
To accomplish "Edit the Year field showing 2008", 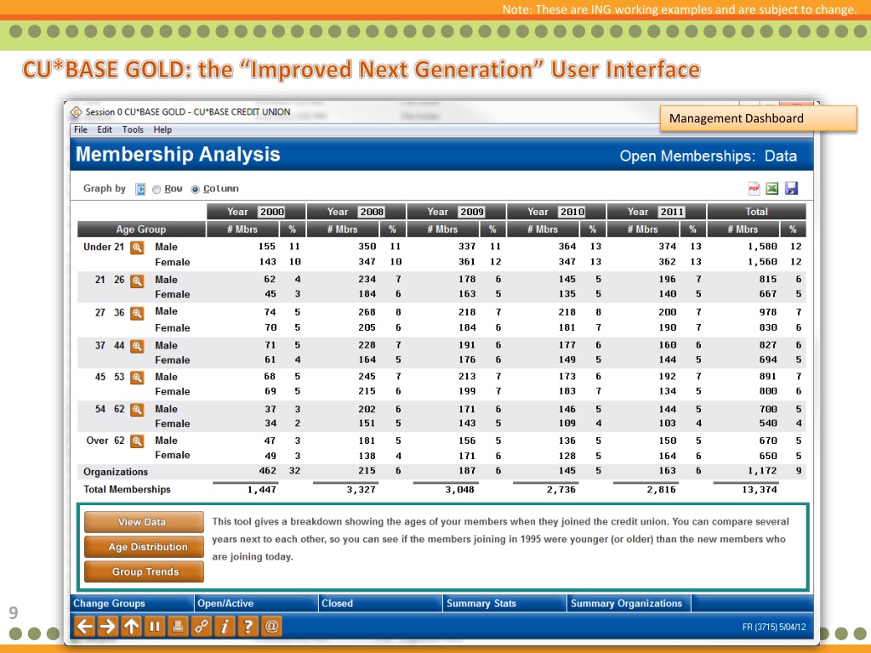I will [x=371, y=212].
